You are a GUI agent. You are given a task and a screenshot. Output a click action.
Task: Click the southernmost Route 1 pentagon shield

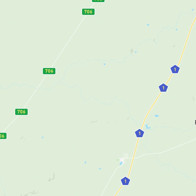(125, 181)
